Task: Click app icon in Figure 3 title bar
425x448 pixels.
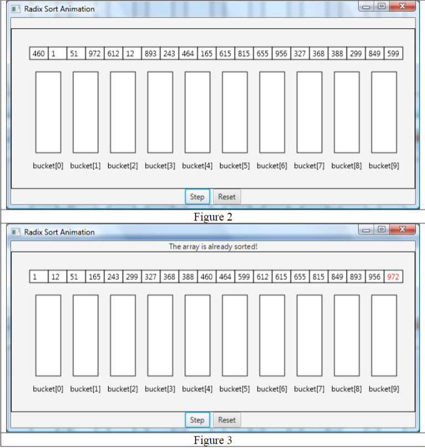Action: tap(16, 232)
